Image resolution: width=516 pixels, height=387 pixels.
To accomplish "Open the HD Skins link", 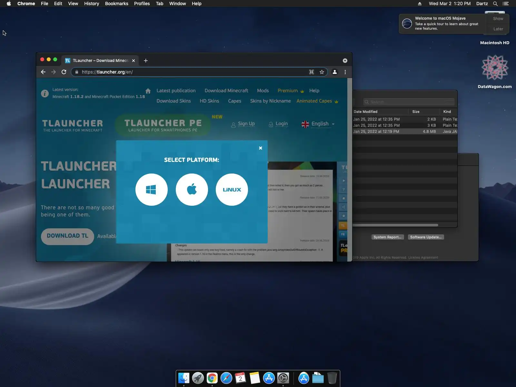I will coord(209,101).
